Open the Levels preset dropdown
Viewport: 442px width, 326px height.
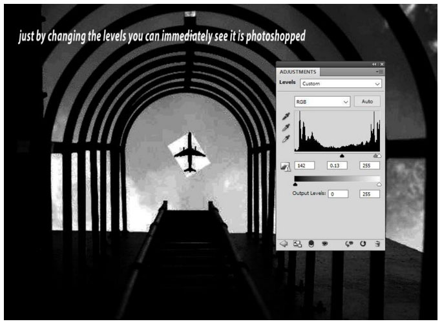[341, 83]
